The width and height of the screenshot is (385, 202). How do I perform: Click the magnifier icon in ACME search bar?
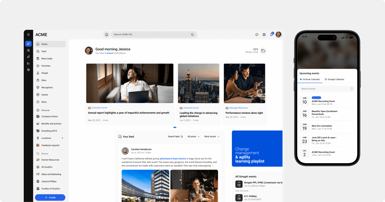click(x=192, y=35)
